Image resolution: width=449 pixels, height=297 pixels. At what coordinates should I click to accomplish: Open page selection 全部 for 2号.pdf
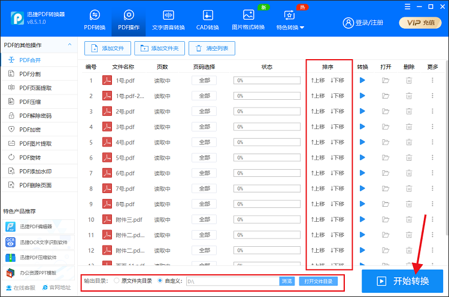(x=204, y=112)
